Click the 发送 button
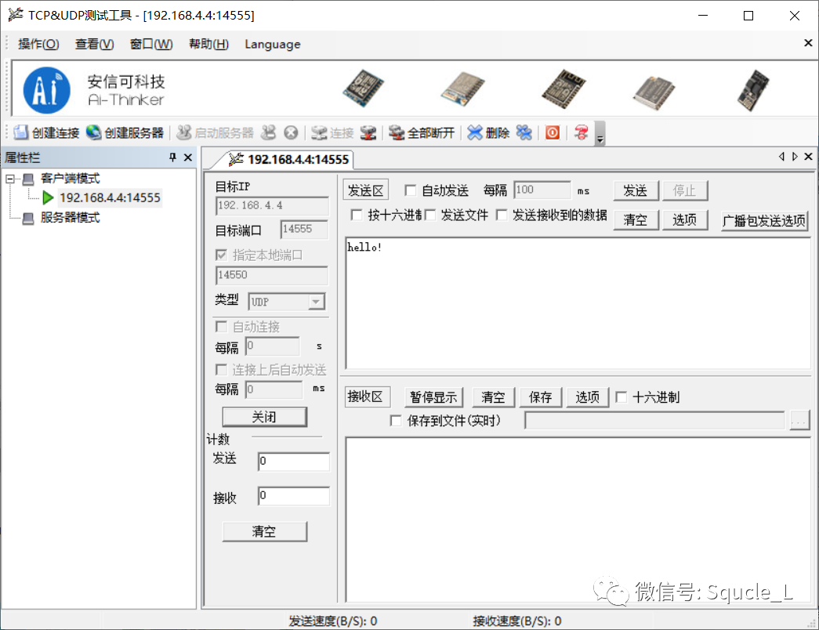 pos(636,190)
